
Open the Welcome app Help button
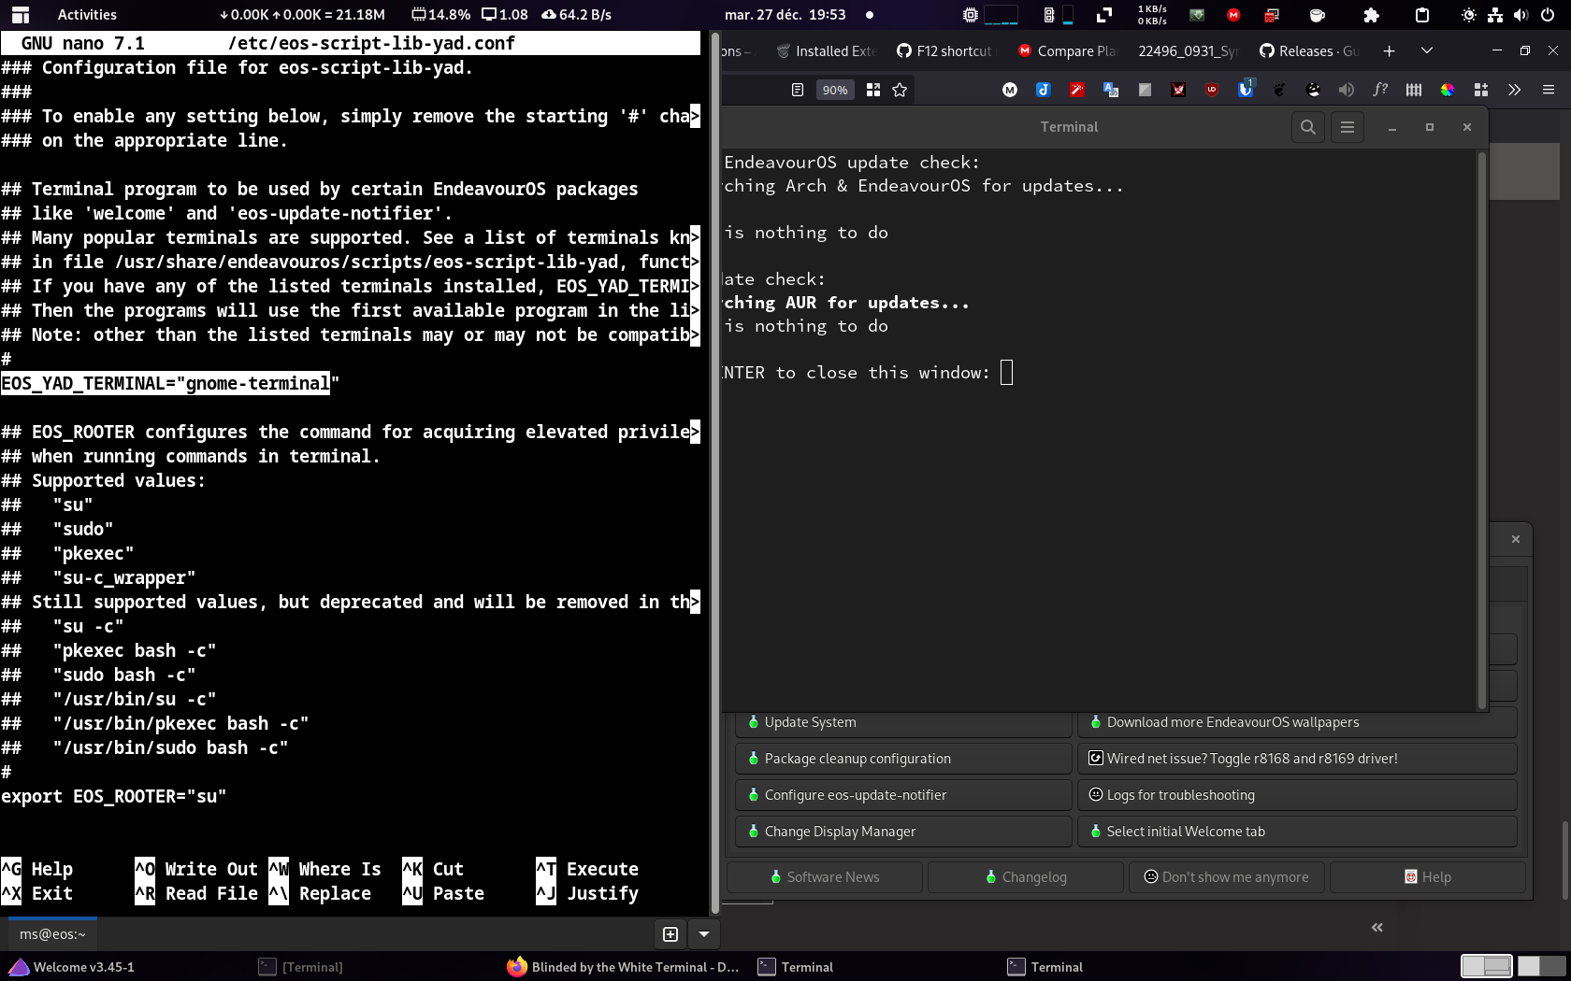pos(1428,877)
